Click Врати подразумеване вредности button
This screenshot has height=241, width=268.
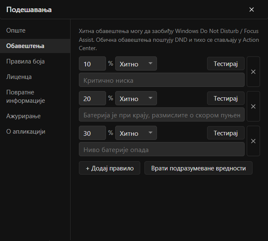[198, 168]
